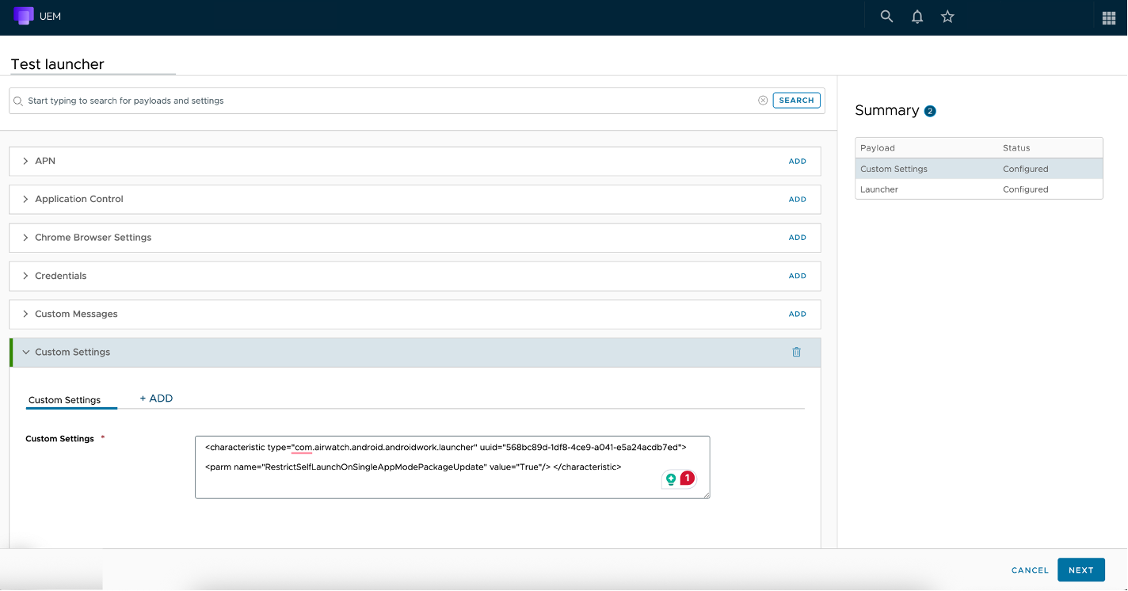
Task: Click the green lightbulb suggestion icon
Action: 671,479
